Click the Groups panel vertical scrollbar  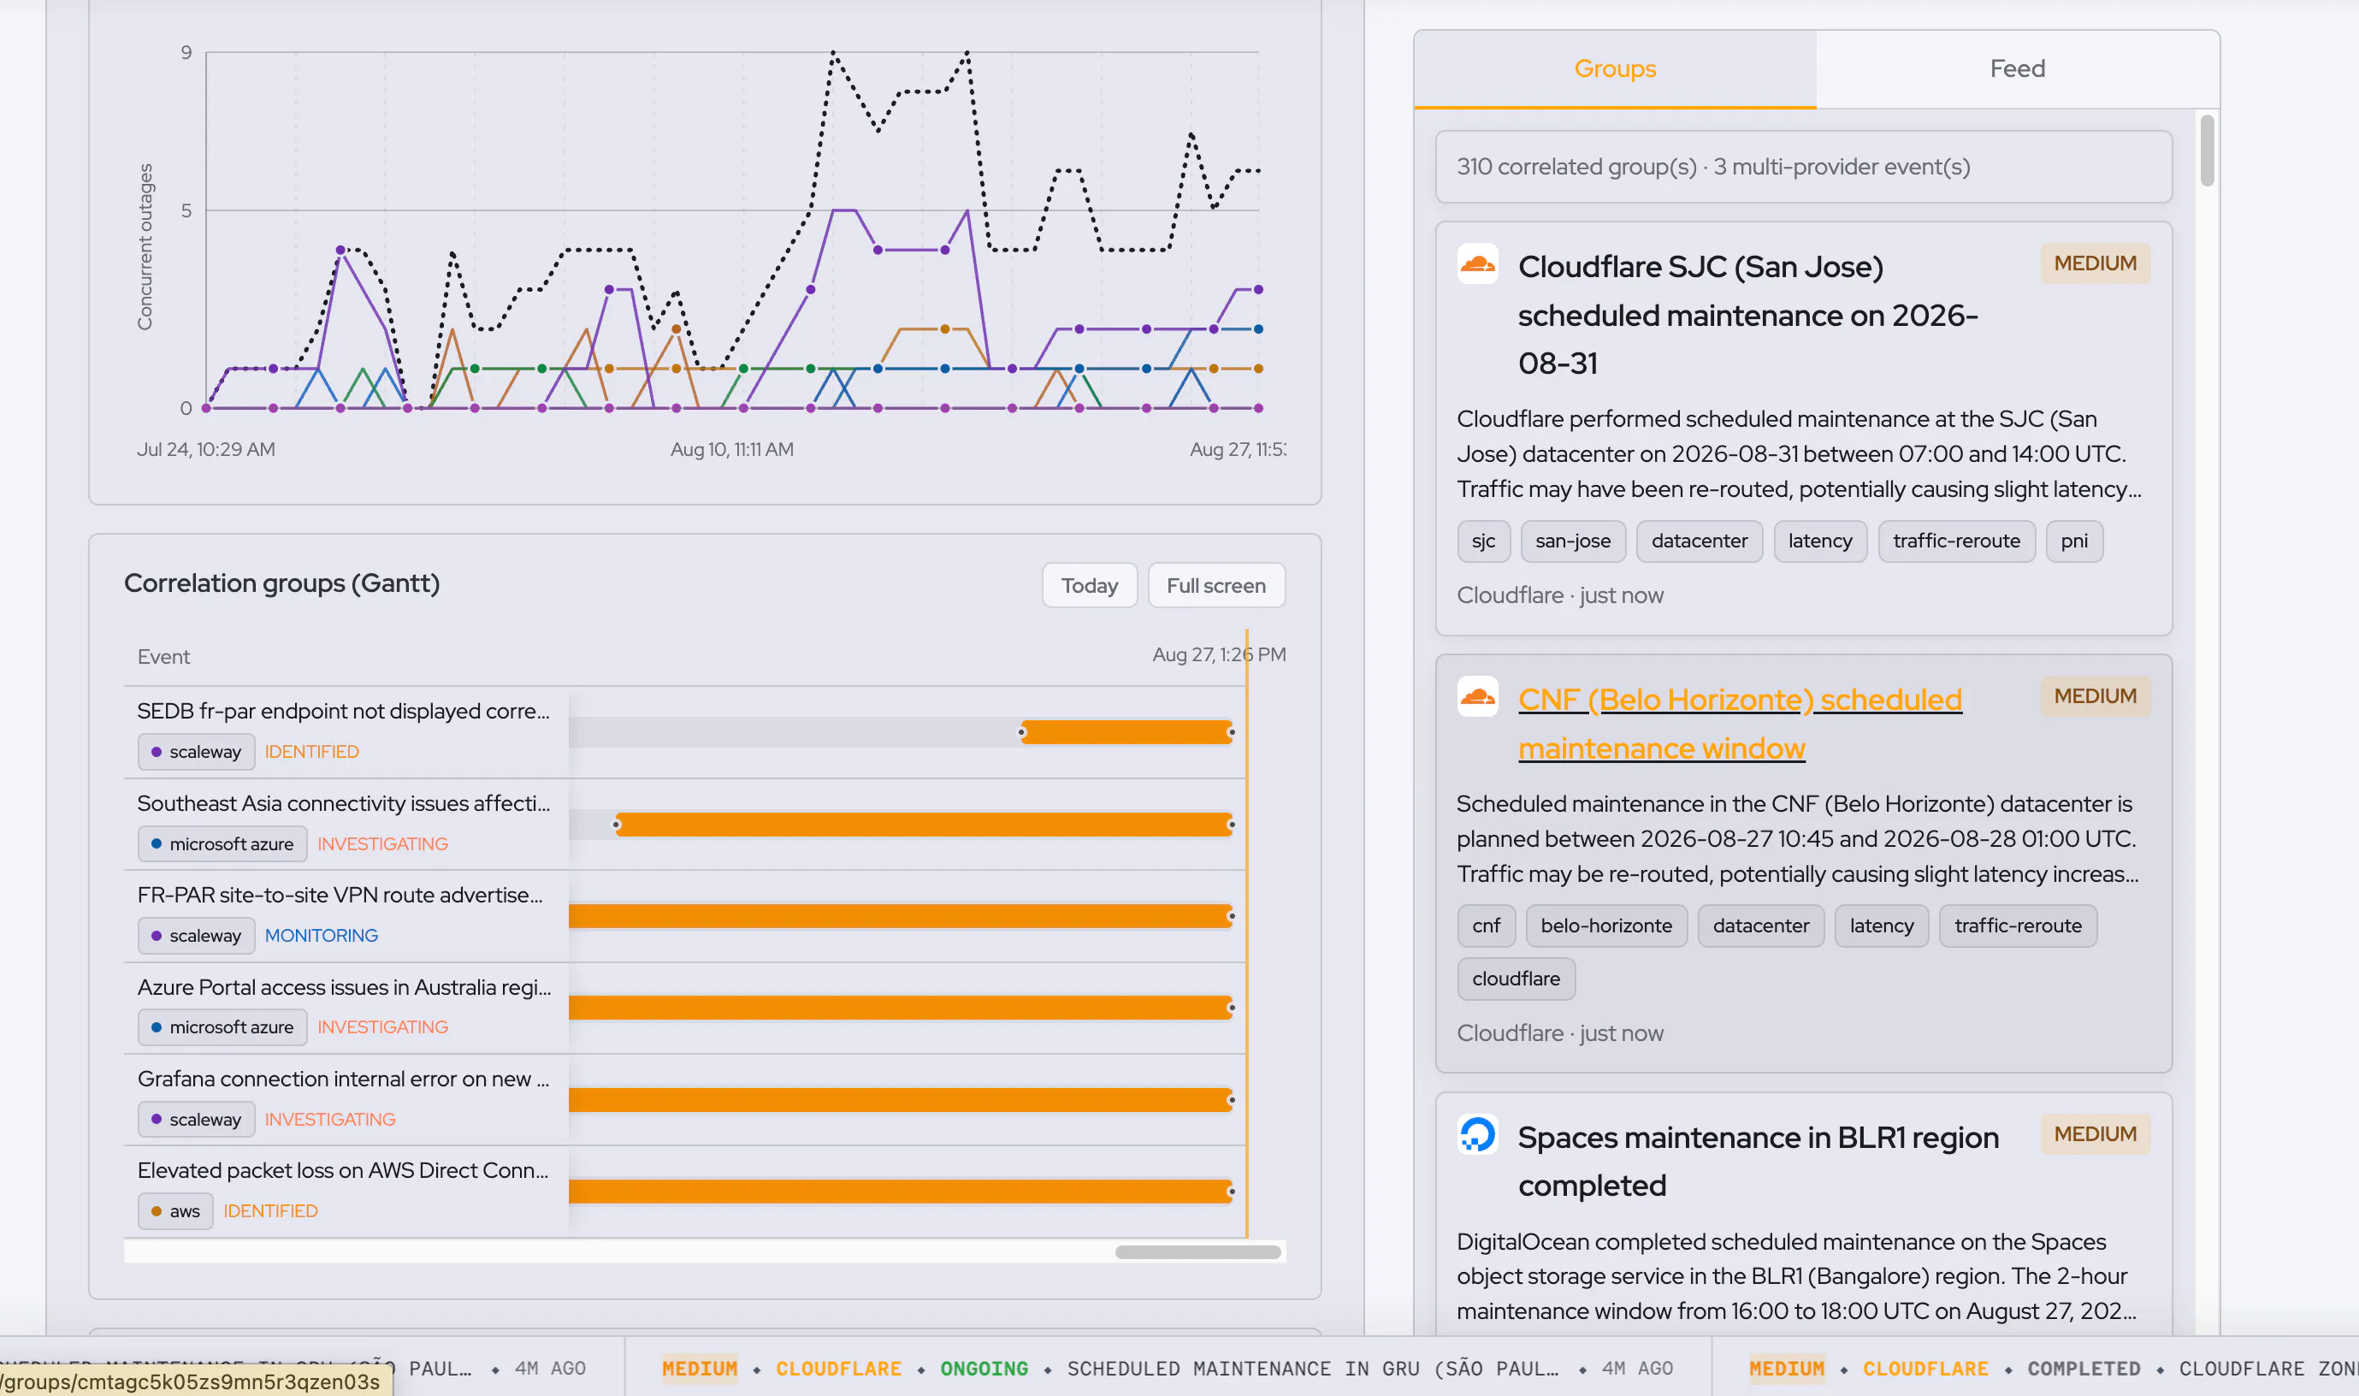pos(2208,151)
